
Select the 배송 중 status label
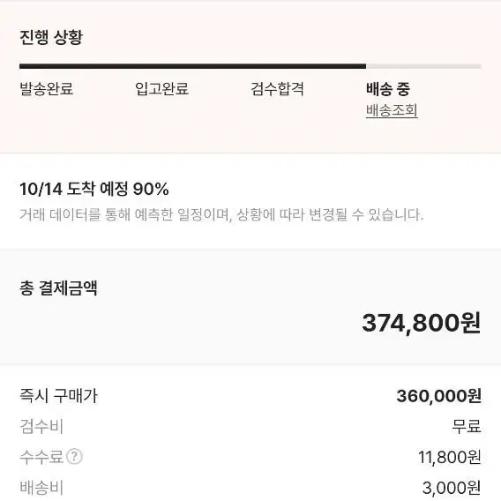(388, 89)
